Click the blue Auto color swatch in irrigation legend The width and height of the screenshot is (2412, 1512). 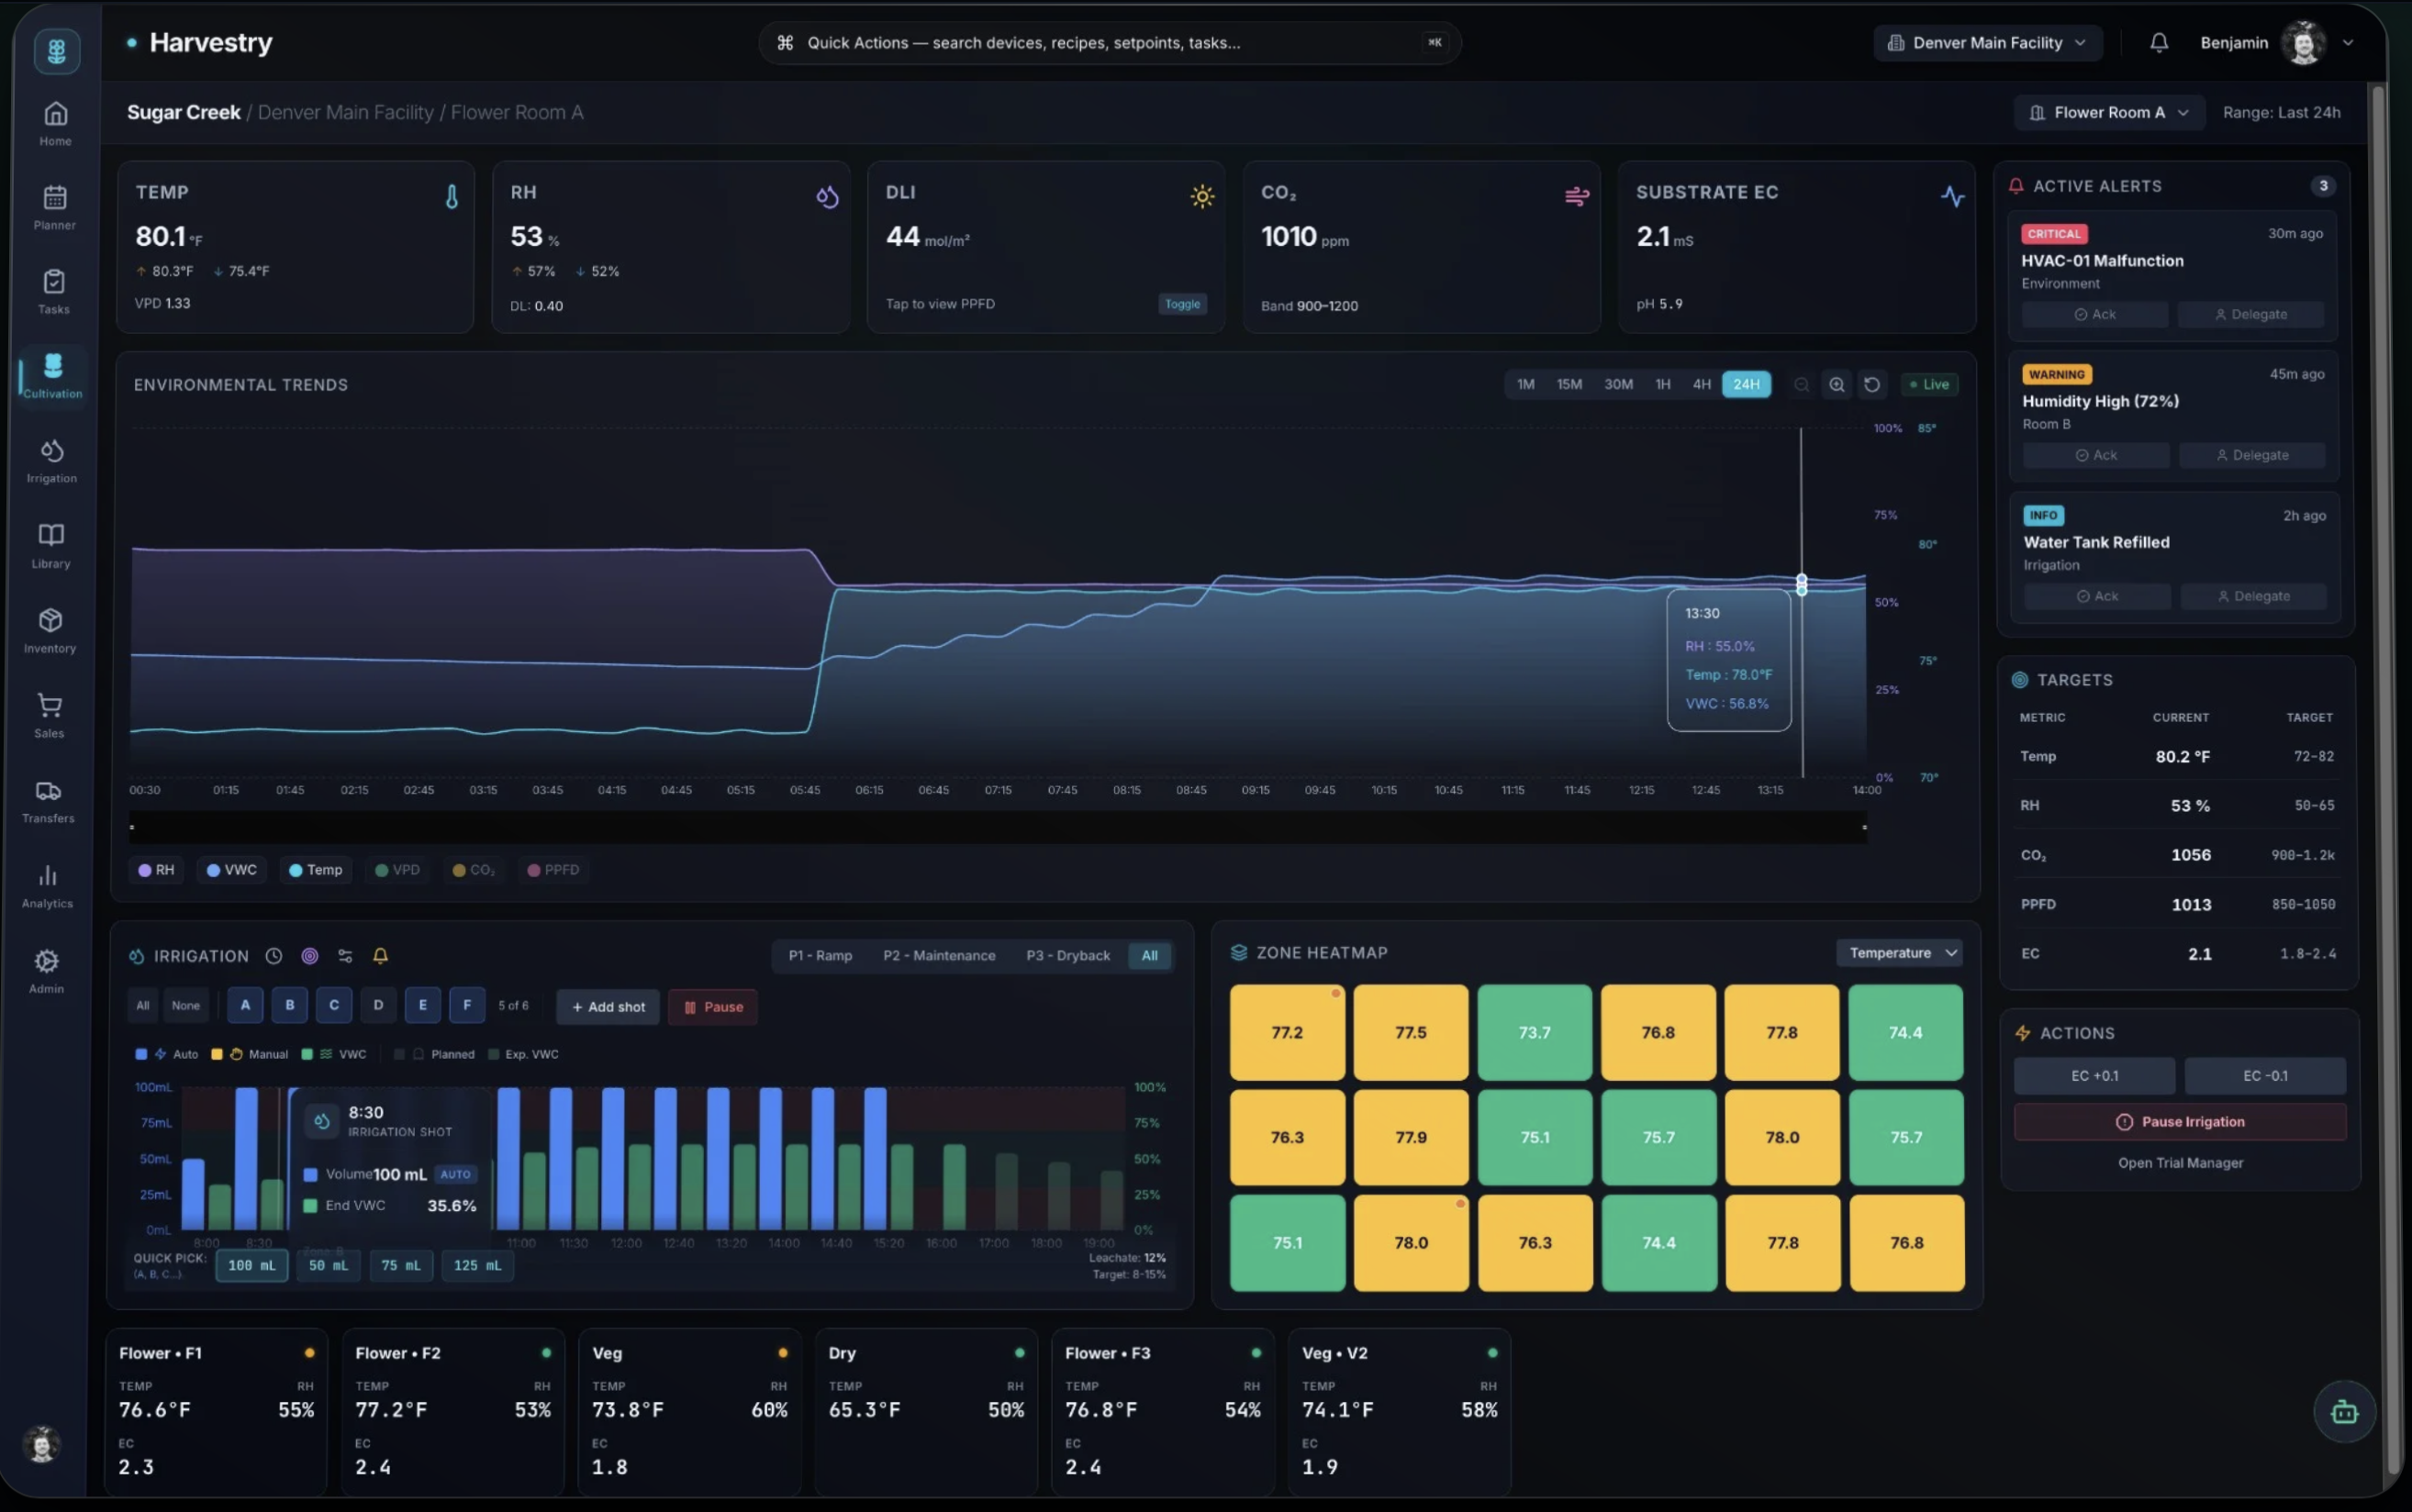pos(141,1053)
